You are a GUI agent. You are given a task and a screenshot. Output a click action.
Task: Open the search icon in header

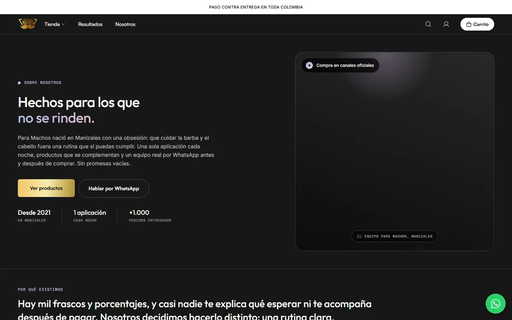click(428, 24)
